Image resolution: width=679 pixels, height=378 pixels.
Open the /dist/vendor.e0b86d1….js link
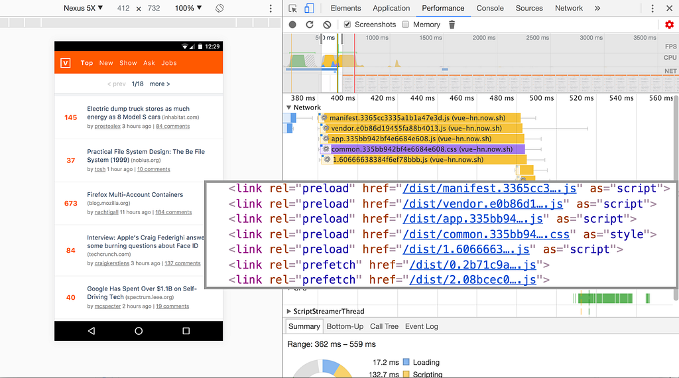(483, 204)
